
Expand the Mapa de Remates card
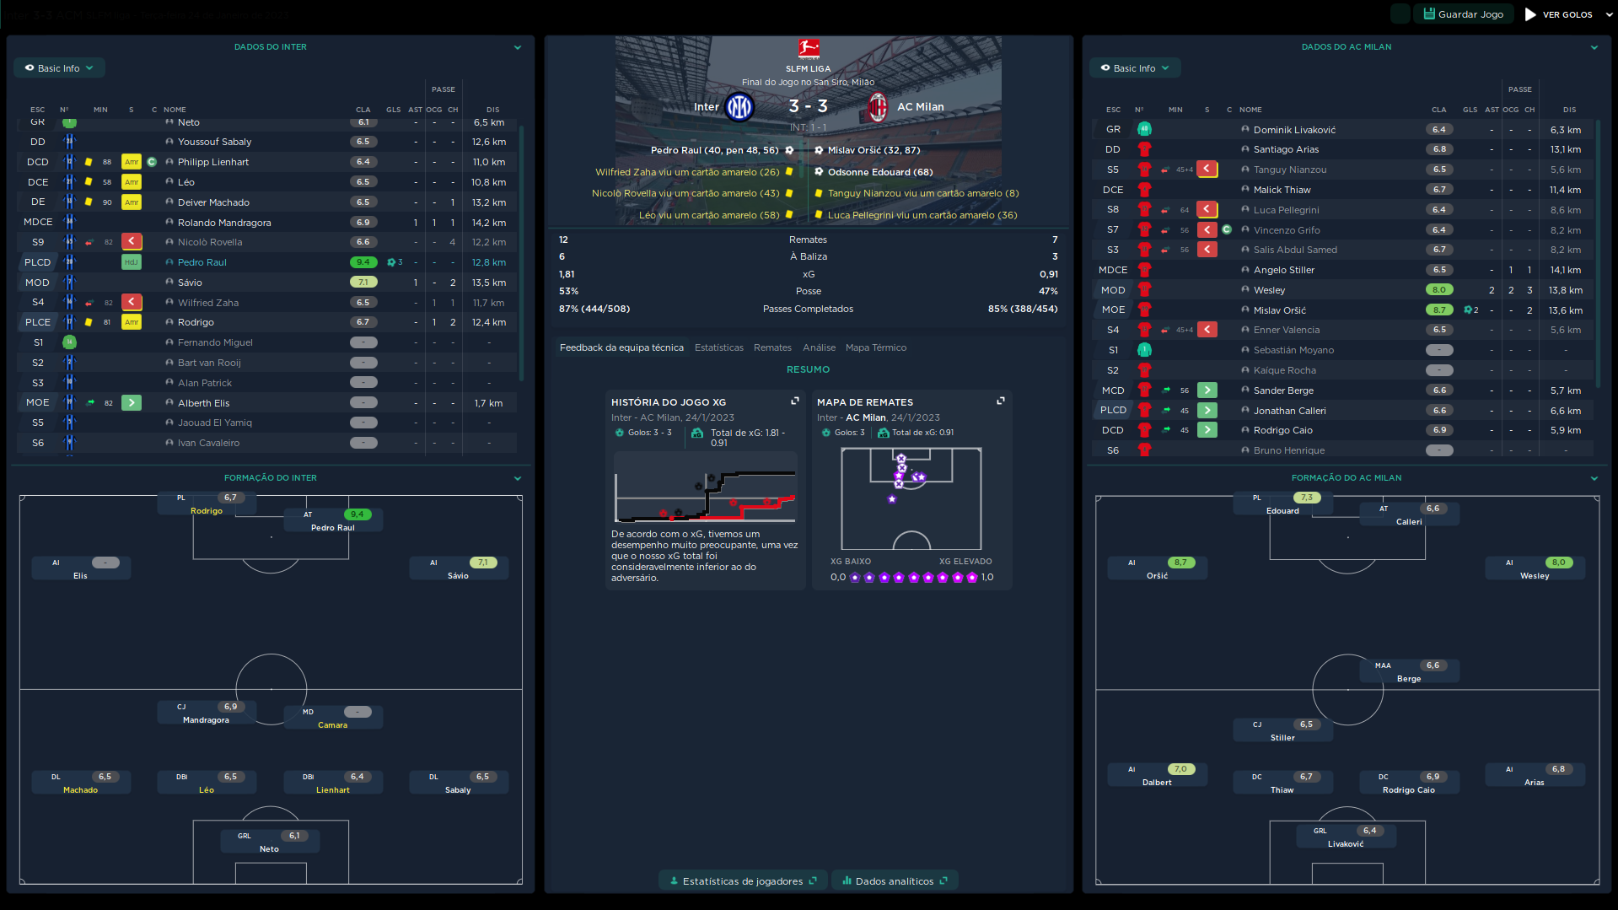(x=1001, y=401)
